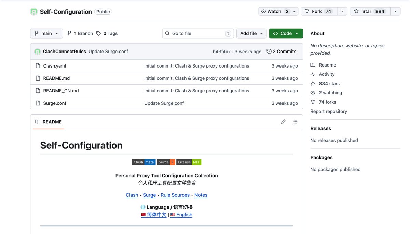410x234 pixels.
Task: Open the Fork options dropdown arrow
Action: [342, 11]
